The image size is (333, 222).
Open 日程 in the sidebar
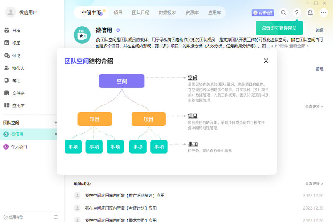(x=16, y=30)
